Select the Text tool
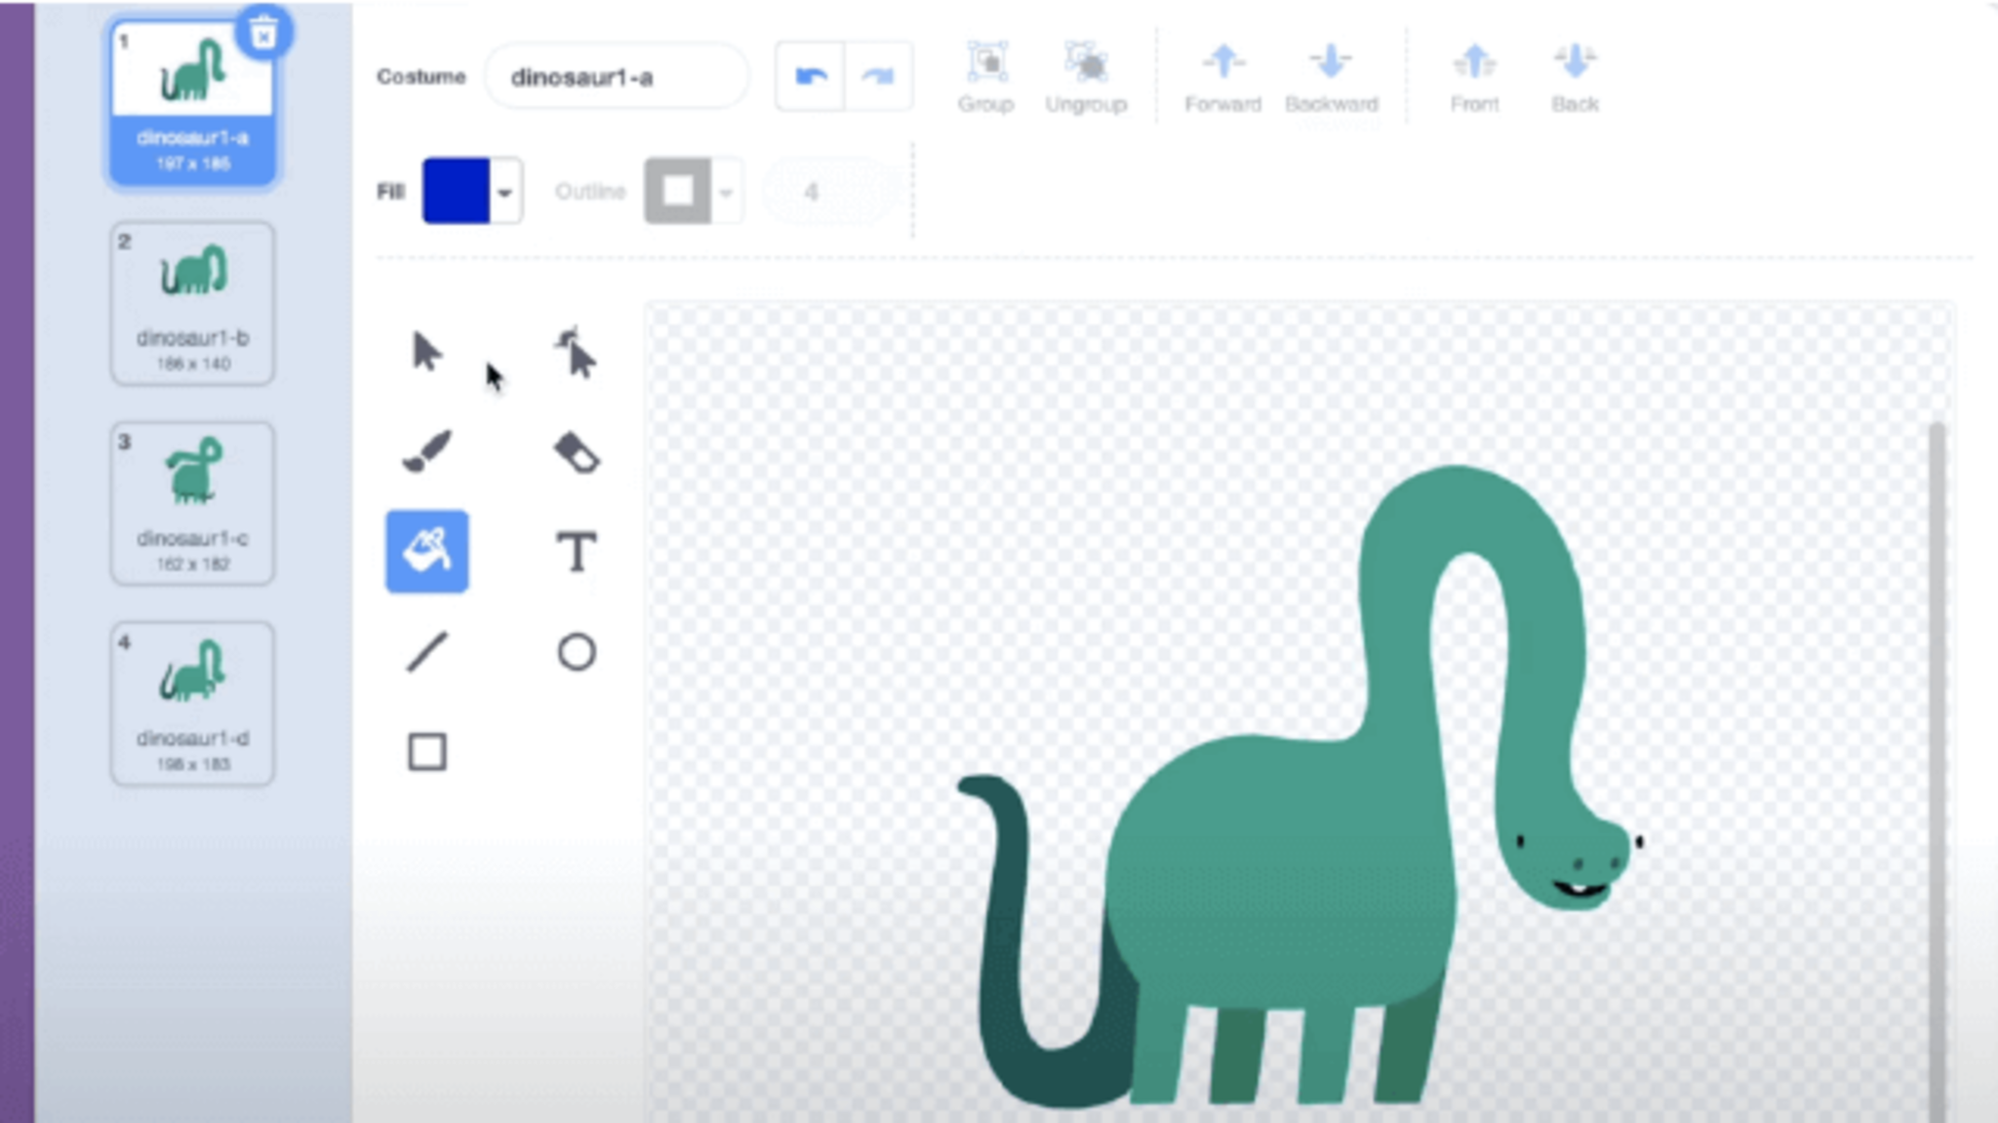Viewport: 1998px width, 1123px height. click(x=577, y=552)
